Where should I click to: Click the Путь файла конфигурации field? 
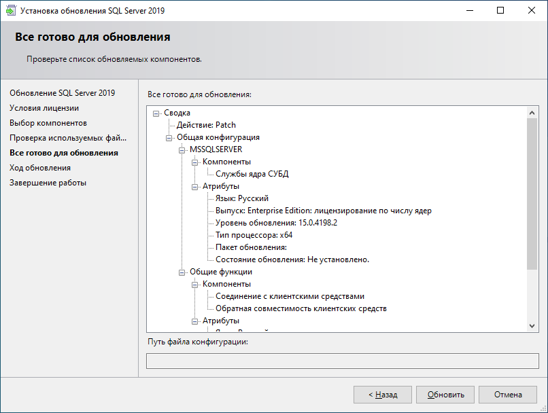coord(343,361)
